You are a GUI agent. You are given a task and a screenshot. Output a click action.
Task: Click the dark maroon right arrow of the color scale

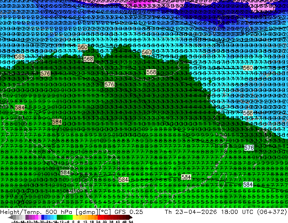pos(130,217)
